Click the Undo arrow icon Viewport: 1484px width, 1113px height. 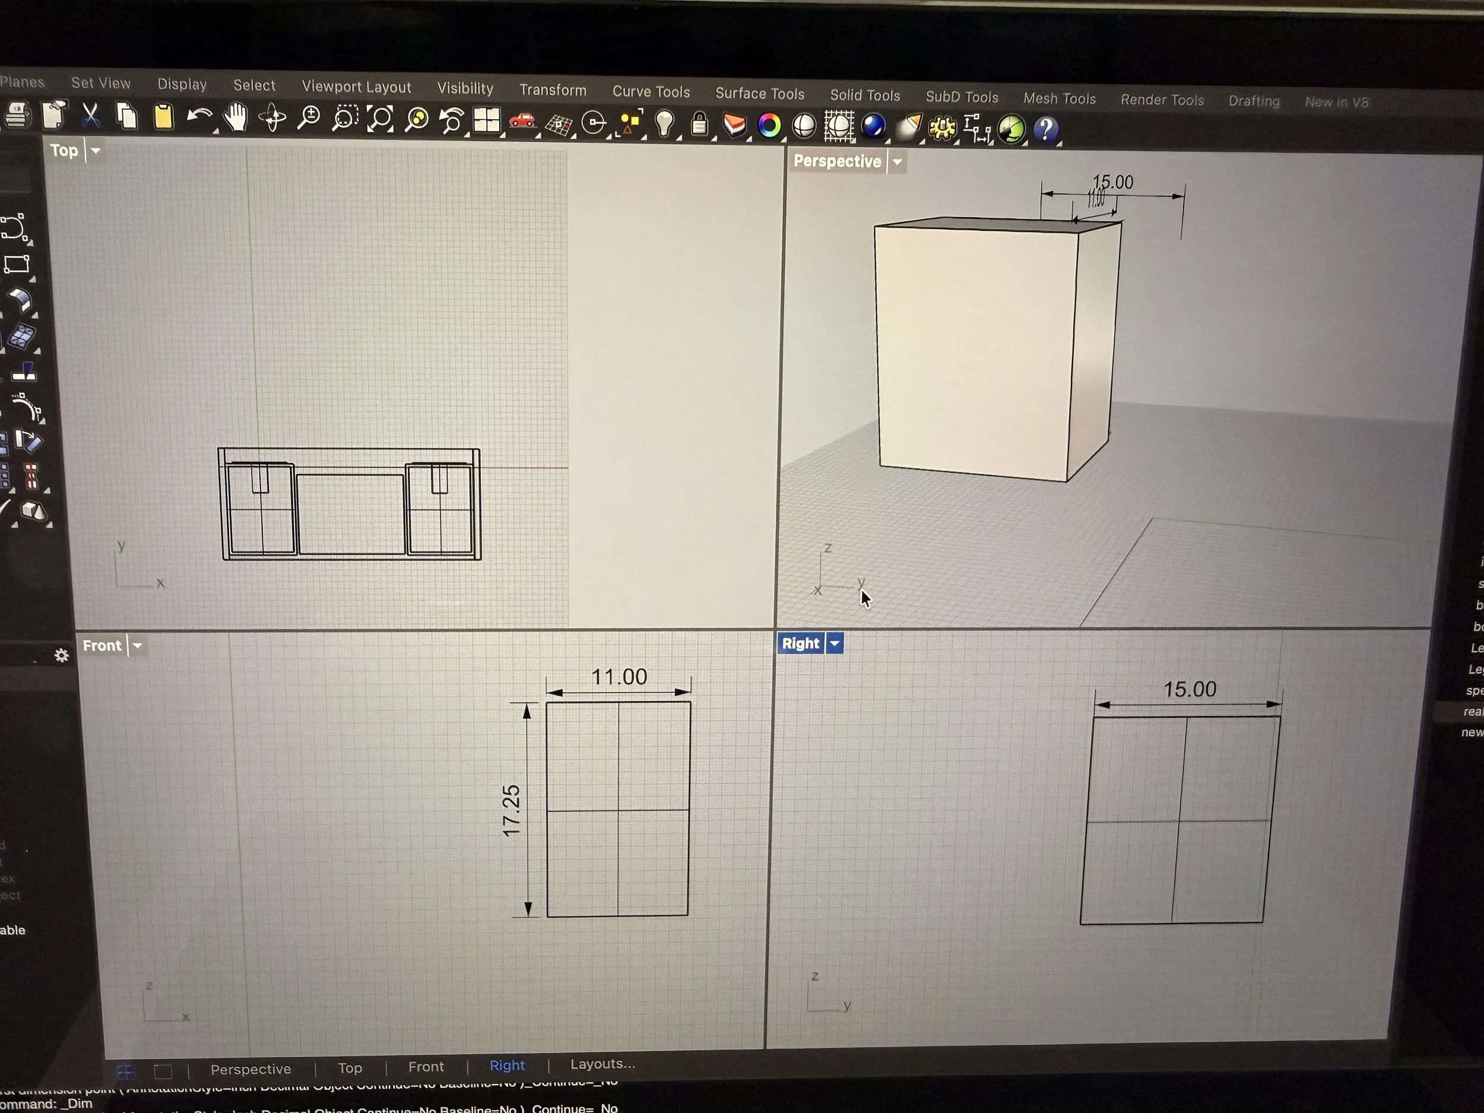[199, 118]
